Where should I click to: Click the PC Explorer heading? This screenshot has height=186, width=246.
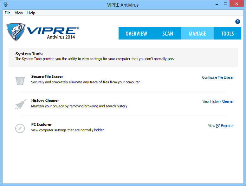pyautogui.click(x=42, y=124)
